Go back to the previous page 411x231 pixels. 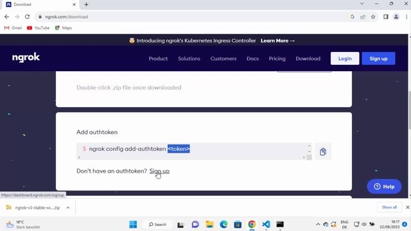coord(7,17)
